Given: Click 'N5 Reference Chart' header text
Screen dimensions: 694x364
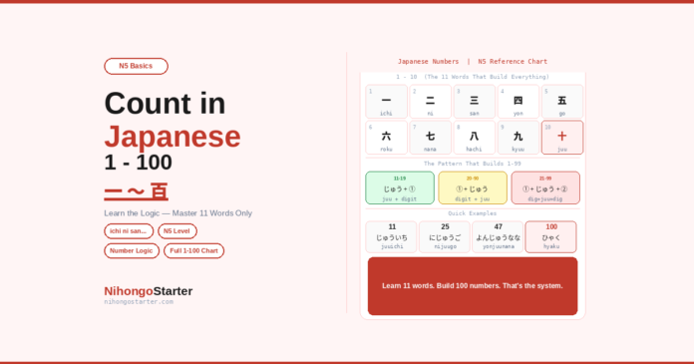Looking at the screenshot, I should (x=513, y=62).
